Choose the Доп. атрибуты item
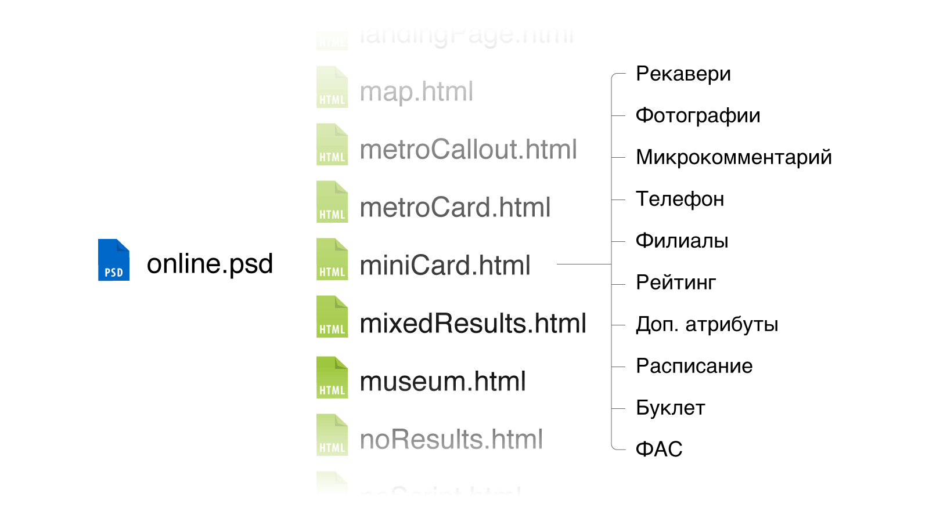Screen dimensions: 929x522 click(x=707, y=325)
